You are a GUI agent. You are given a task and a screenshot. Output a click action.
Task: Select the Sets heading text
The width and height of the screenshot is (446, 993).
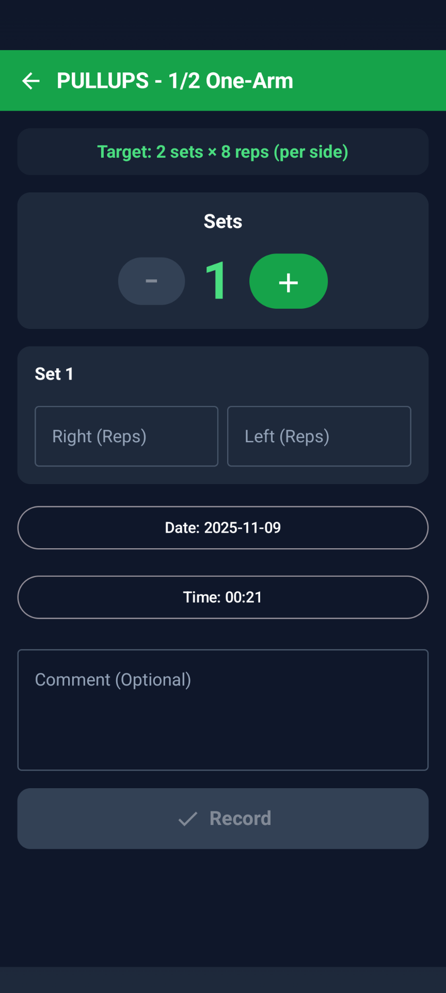tap(223, 221)
